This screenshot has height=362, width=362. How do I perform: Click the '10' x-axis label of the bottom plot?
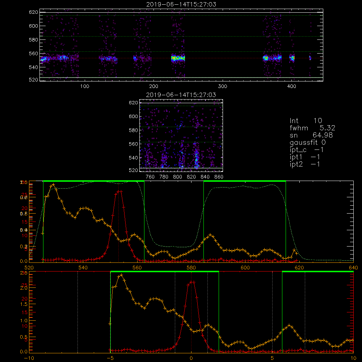click(x=353, y=358)
